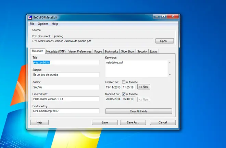Open the Help menu in the menu bar
The image size is (226, 148).
point(55,24)
